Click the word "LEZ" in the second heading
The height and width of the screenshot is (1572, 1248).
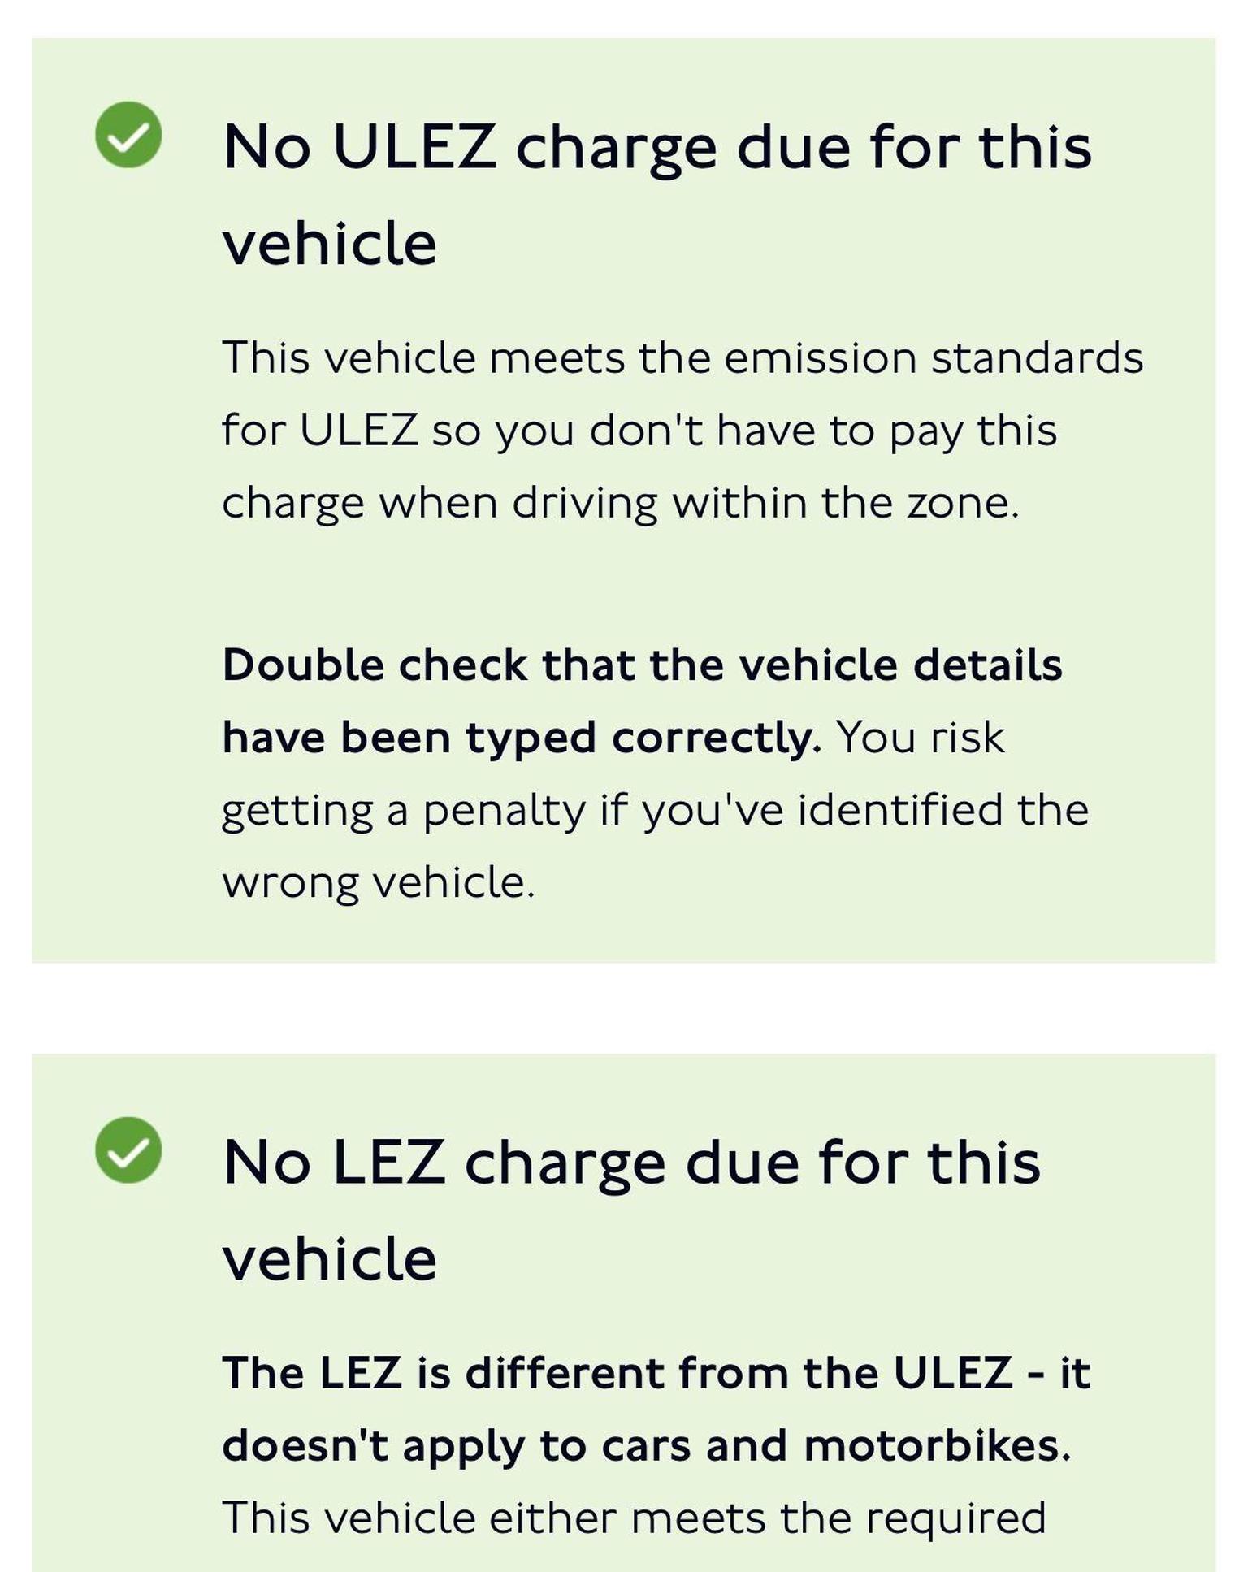pyautogui.click(x=389, y=1163)
